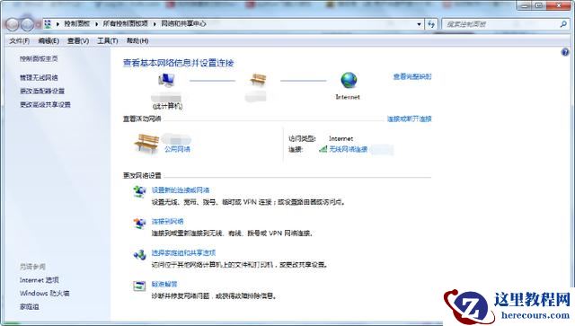Open 更改高级共享设置 sidebar link
The image size is (575, 326).
point(45,104)
